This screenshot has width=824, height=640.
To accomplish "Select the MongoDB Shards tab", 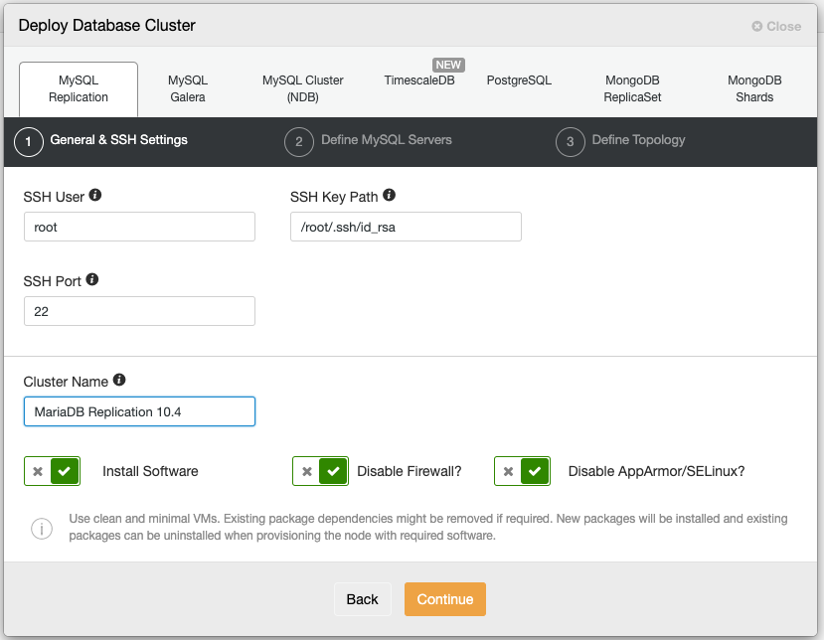I will click(754, 88).
